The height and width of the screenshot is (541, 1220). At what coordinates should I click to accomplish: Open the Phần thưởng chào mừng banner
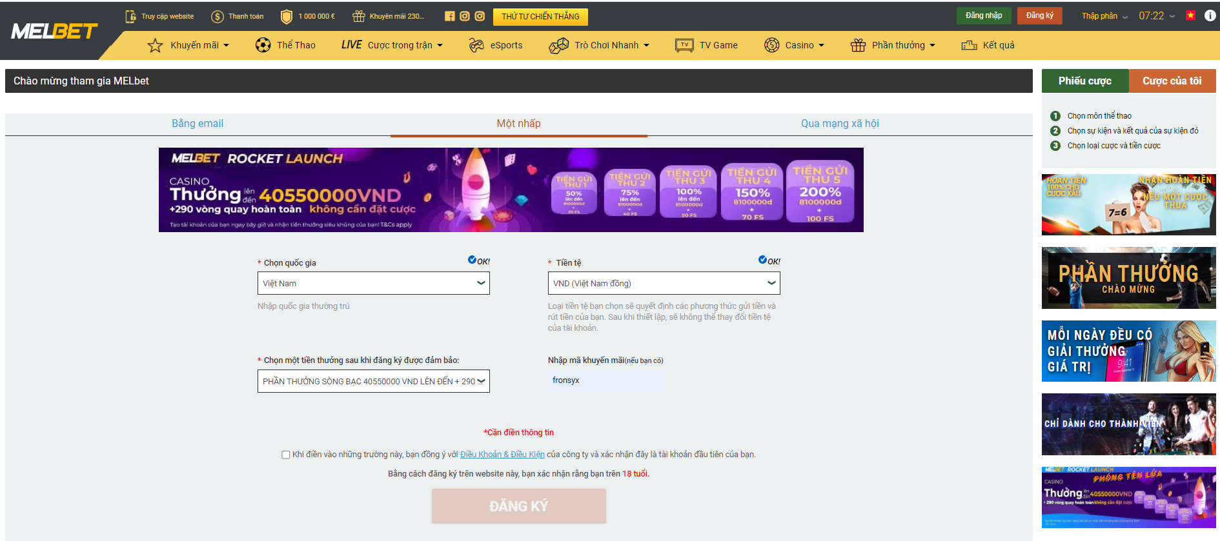(1129, 278)
